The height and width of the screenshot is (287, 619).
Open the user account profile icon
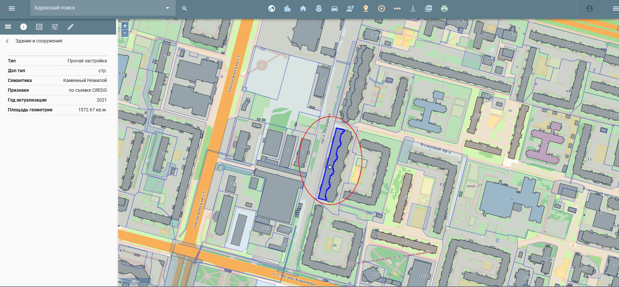[x=590, y=8]
